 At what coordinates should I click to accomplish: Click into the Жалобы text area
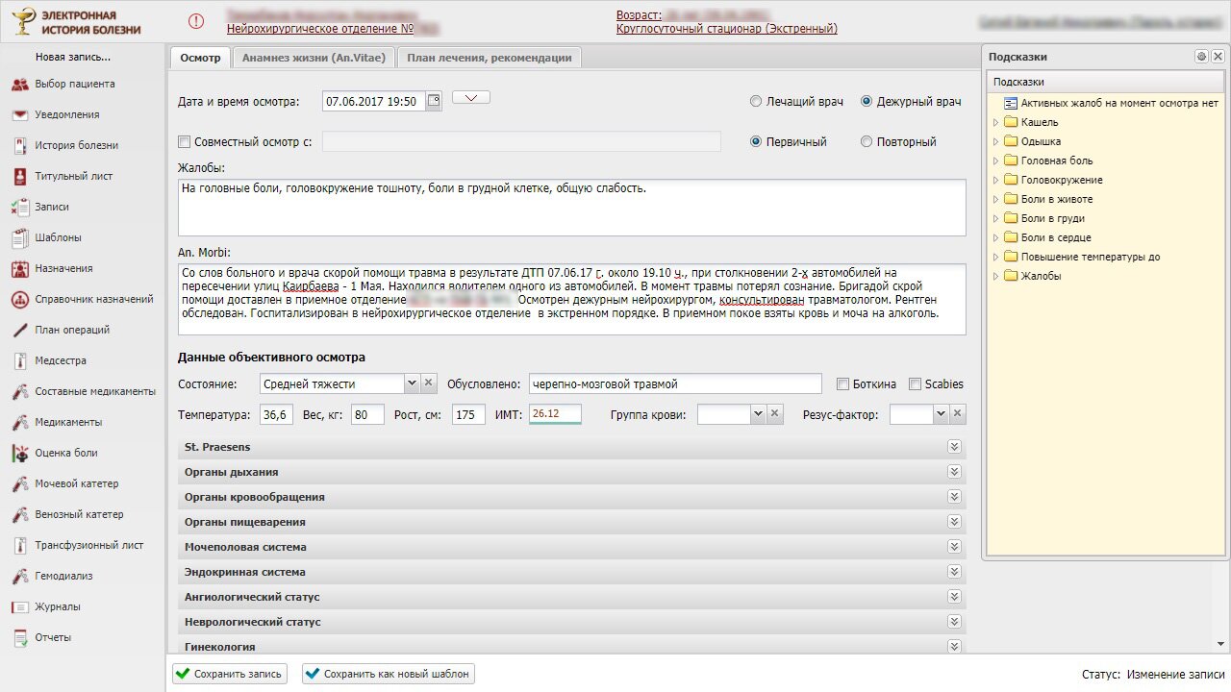[571, 207]
